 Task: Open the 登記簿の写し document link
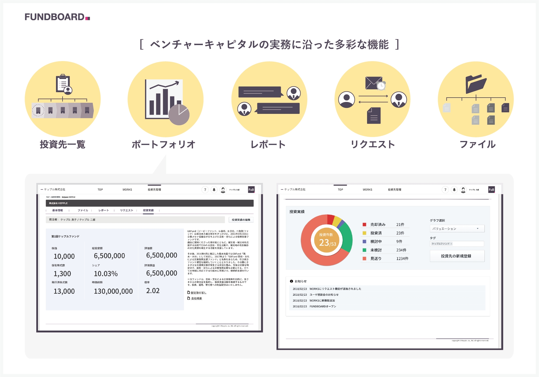pyautogui.click(x=198, y=293)
